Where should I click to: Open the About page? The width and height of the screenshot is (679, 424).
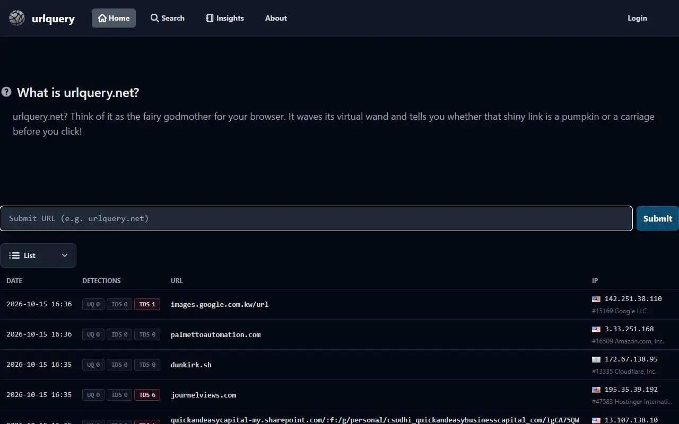coord(276,18)
